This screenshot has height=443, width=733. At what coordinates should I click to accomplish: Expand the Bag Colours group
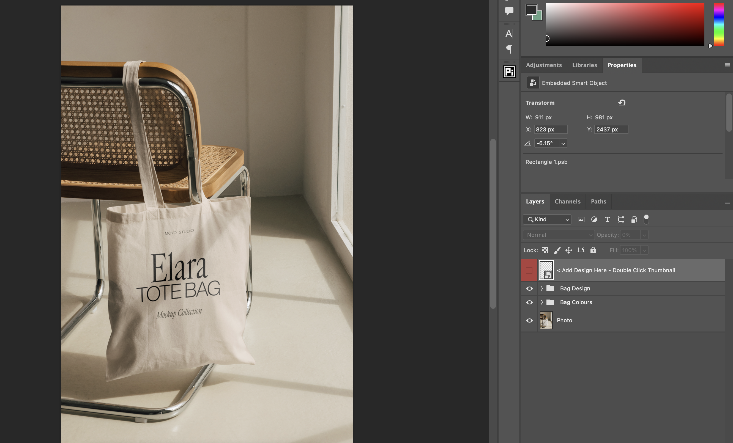(541, 302)
